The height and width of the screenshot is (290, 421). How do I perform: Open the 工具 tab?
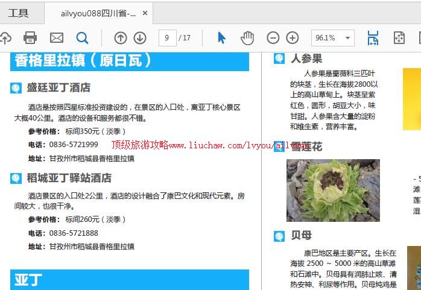coord(18,13)
